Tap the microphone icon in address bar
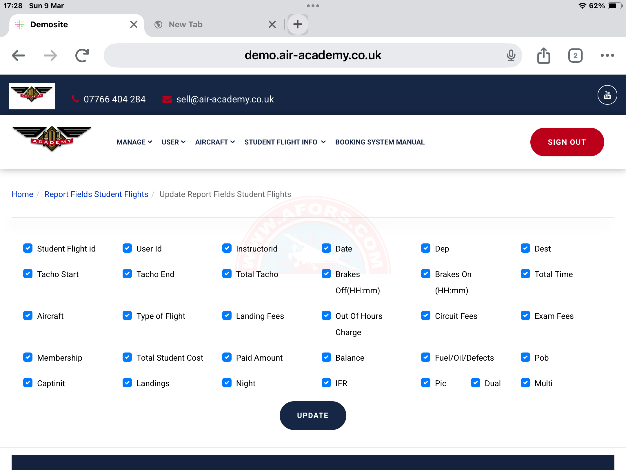The width and height of the screenshot is (626, 470). click(x=511, y=55)
